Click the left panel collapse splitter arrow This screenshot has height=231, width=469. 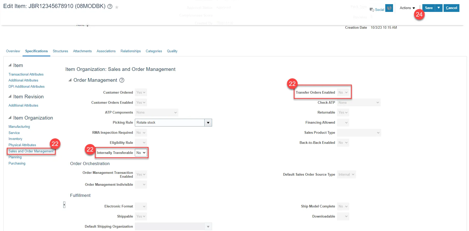(x=64, y=205)
